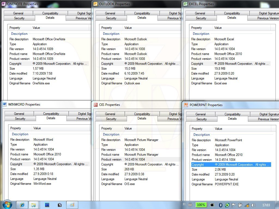The image size is (279, 209).
Task: Click Value column header in OIS Properties
Action: pos(151,128)
